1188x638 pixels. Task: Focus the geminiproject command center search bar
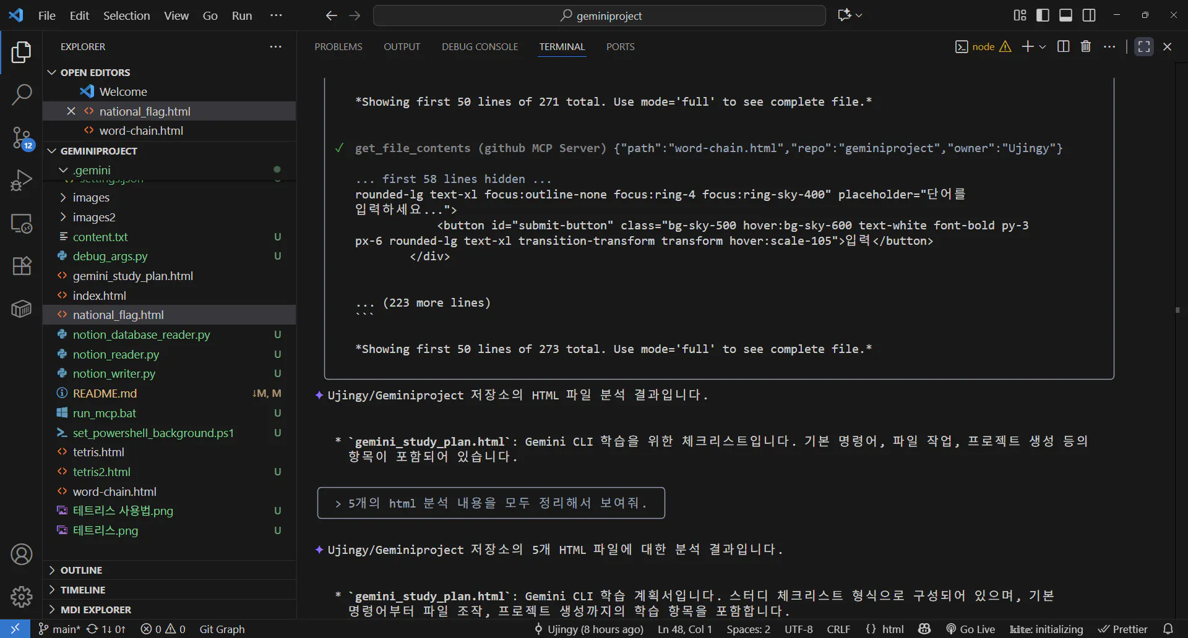coord(600,15)
